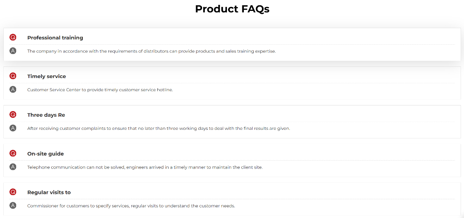The width and height of the screenshot is (464, 218).
Task: Click the A icon under Timely service
Action: point(13,90)
